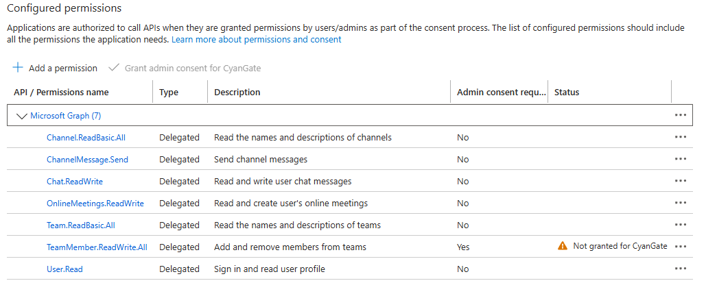This screenshot has width=717, height=307.
Task: Sort by API / Permissions name column header
Action: tap(61, 93)
